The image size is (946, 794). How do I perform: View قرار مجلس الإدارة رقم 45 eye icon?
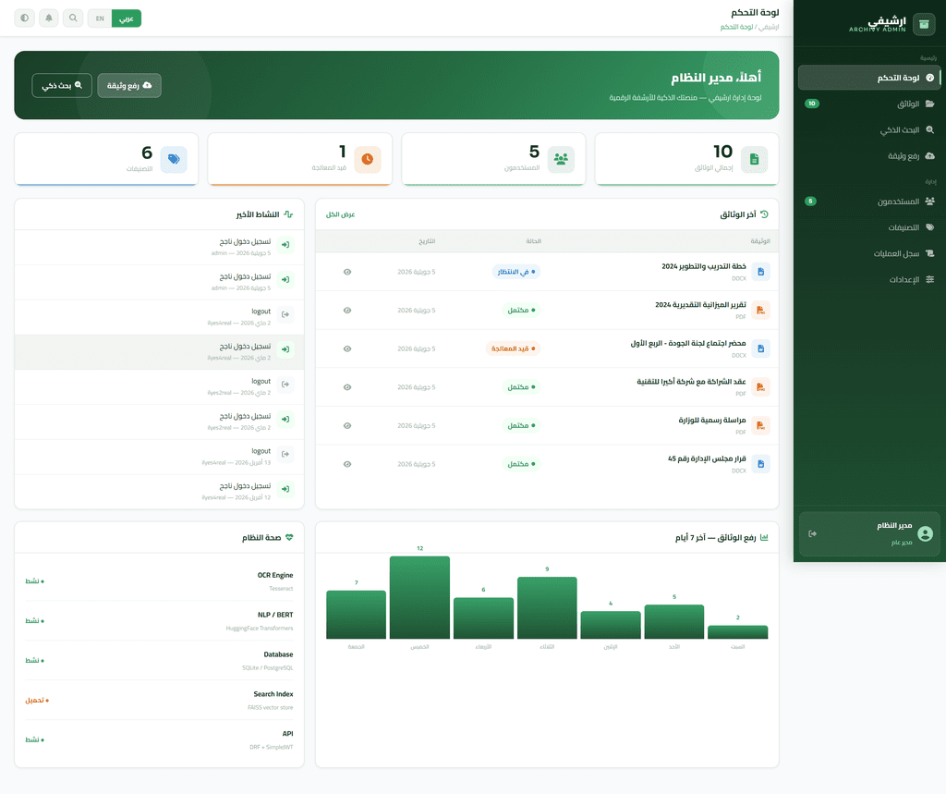347,464
